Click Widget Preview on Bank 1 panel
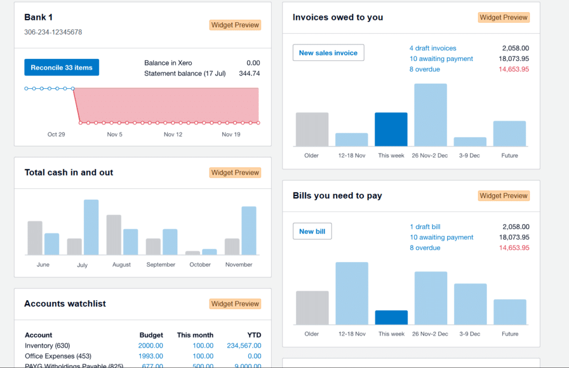Screen dimensions: 569x368 tap(234, 24)
